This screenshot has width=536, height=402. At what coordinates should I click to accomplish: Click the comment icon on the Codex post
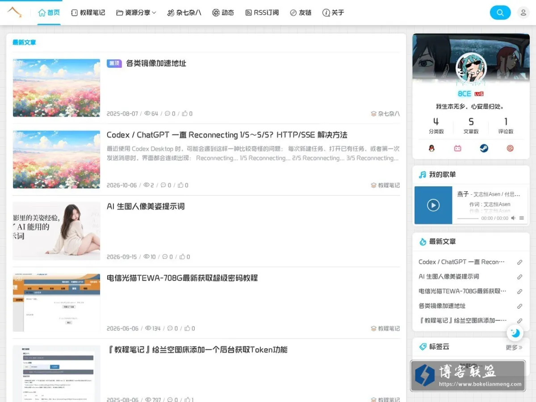click(163, 185)
